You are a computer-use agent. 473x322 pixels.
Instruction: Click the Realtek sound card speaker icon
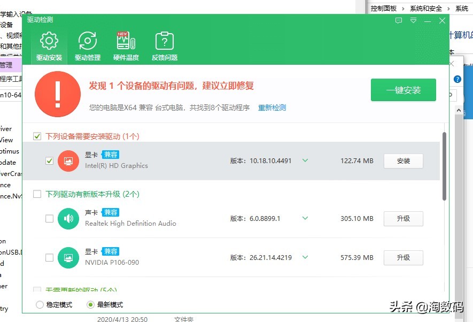pyautogui.click(x=68, y=219)
